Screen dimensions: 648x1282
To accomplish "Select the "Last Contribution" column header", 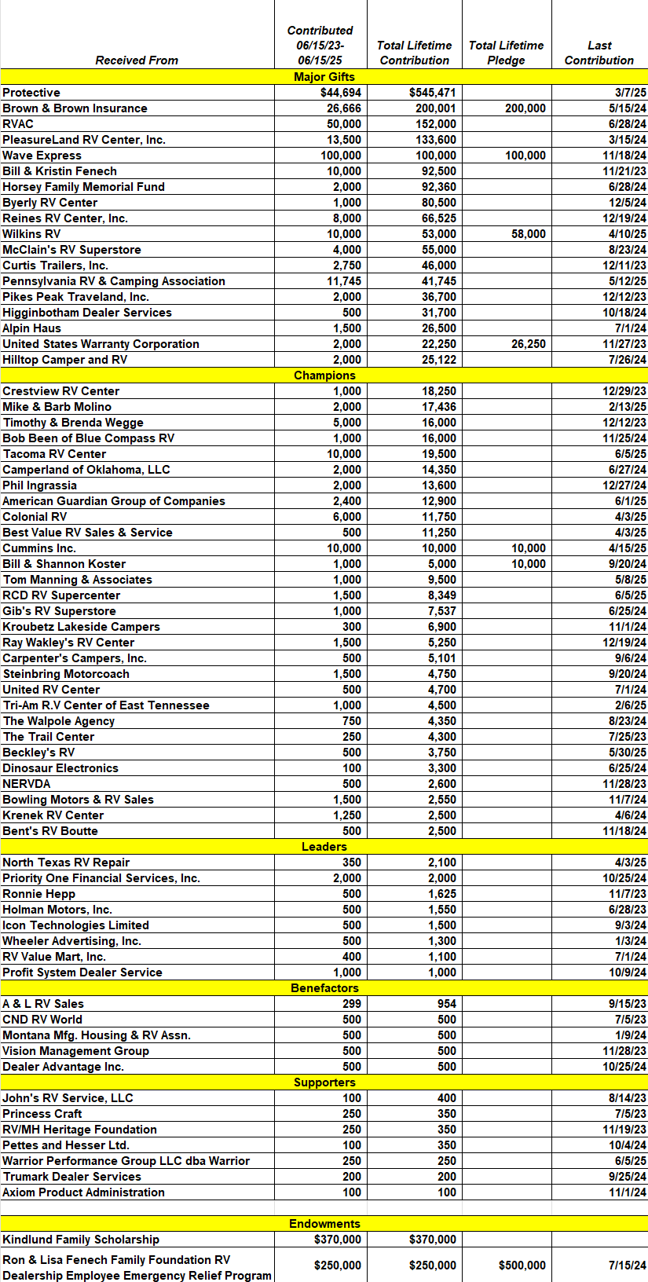I will point(599,53).
